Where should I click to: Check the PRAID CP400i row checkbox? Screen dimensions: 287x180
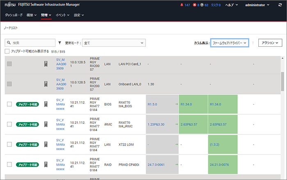point(9,164)
